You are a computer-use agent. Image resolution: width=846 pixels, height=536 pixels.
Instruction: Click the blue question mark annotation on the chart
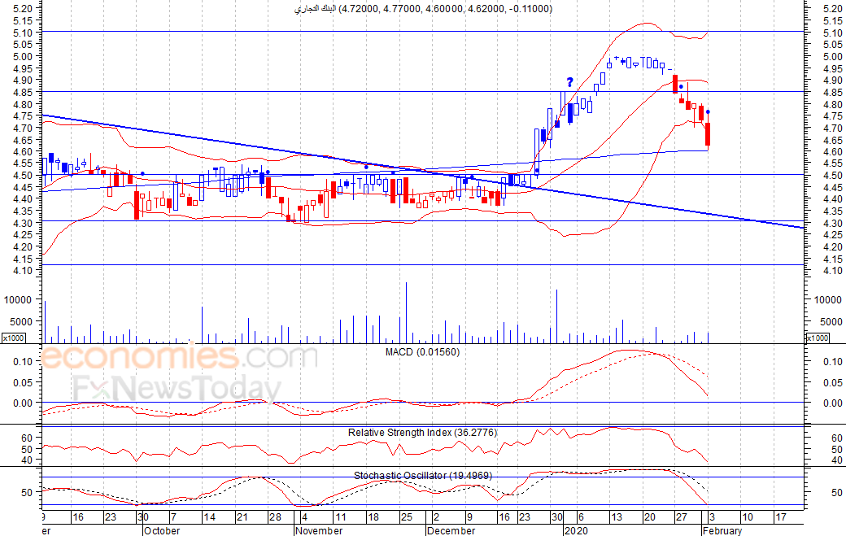point(569,82)
